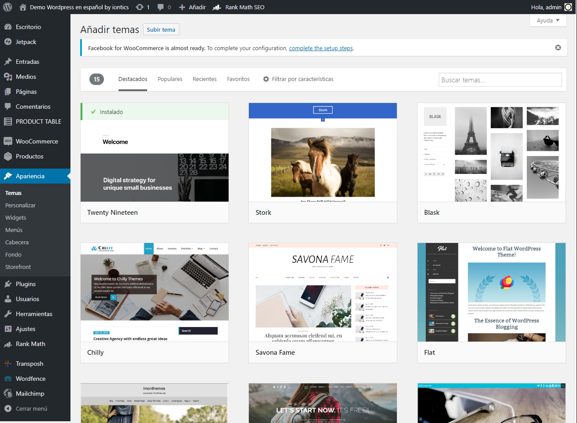
Task: Click the Plugins plug icon
Action: click(8, 284)
